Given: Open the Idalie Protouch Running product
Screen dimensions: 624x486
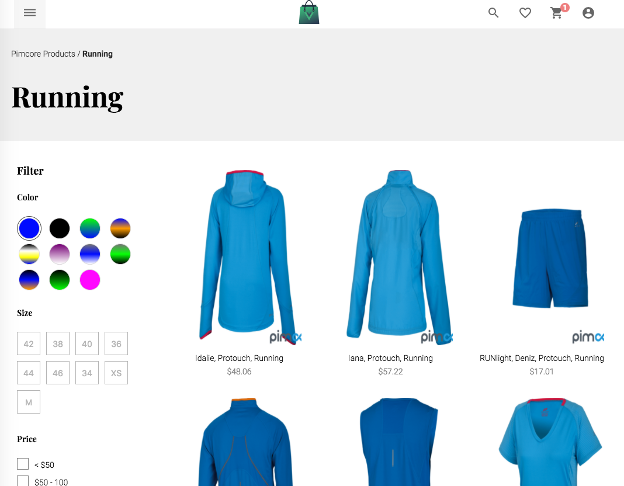Looking at the screenshot, I should [239, 358].
